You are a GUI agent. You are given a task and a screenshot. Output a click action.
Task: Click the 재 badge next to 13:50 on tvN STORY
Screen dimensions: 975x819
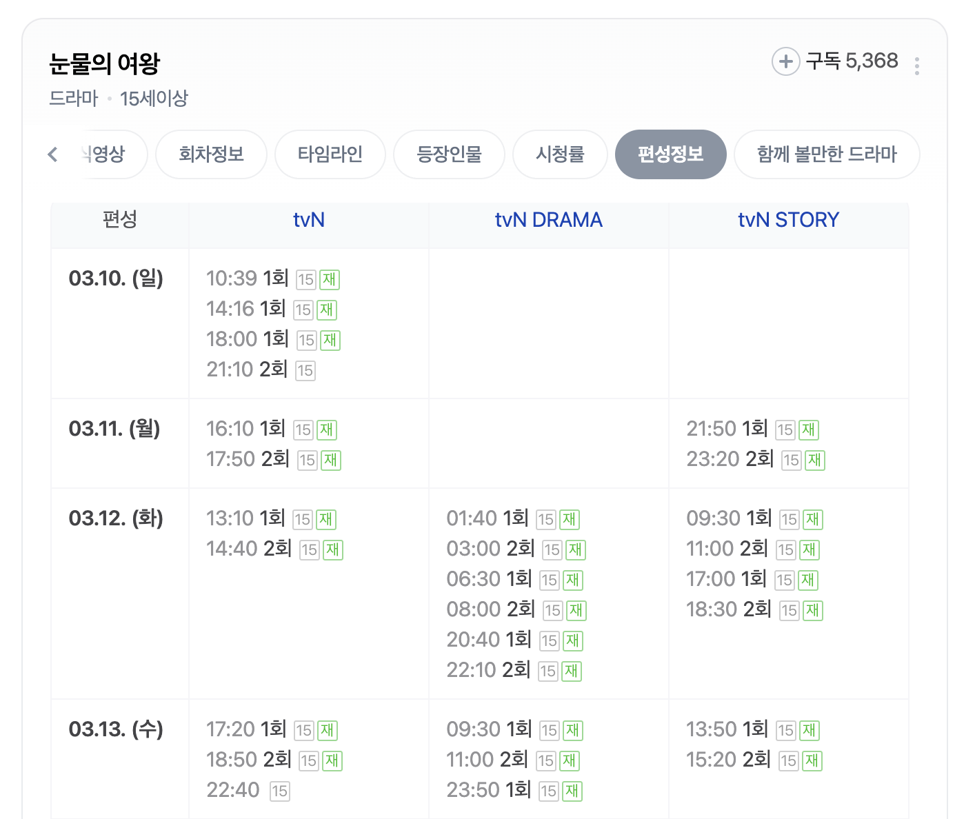pos(809,730)
